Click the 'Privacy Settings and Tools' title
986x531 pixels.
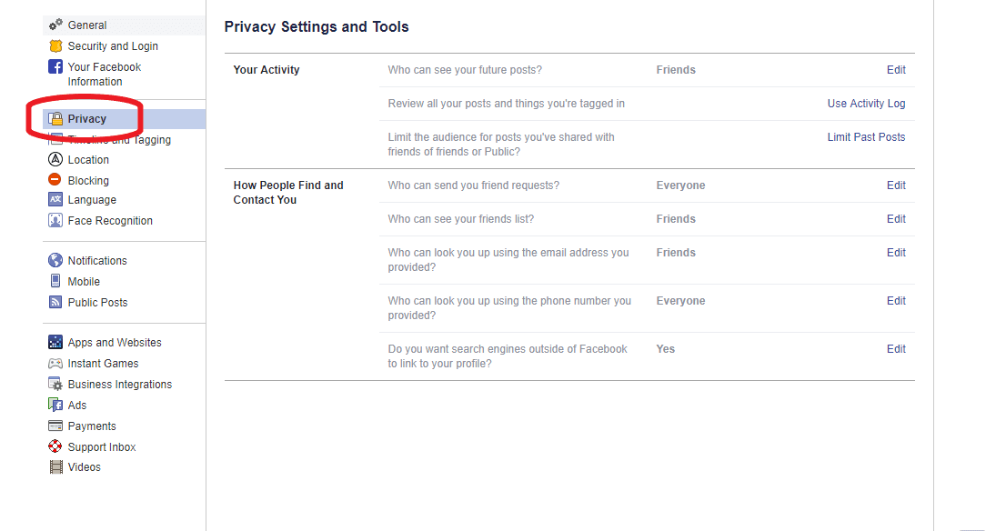click(317, 26)
